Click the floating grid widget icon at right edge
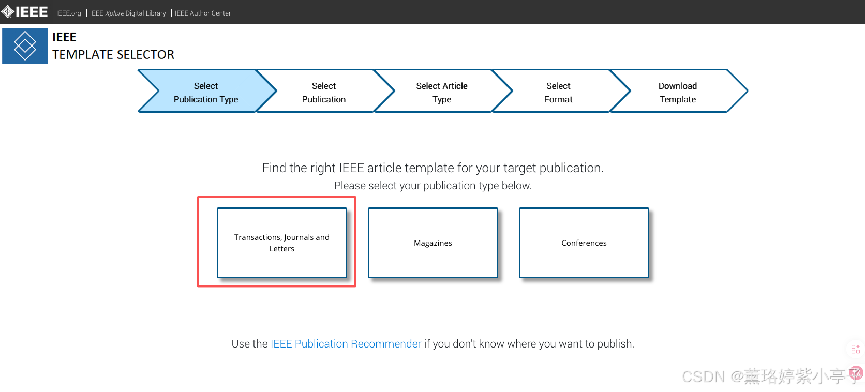865x392 pixels. tap(856, 349)
